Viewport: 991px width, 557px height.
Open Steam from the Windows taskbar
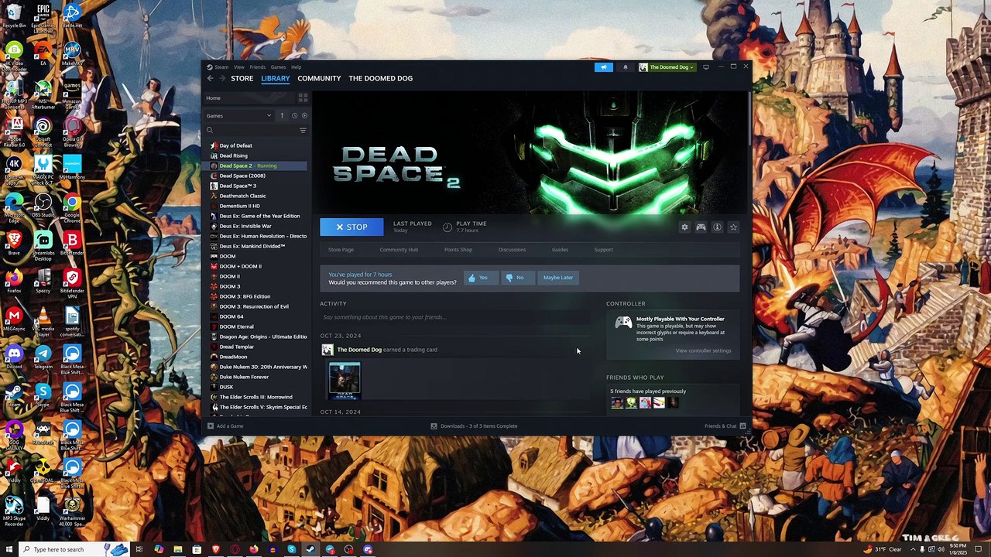click(310, 549)
